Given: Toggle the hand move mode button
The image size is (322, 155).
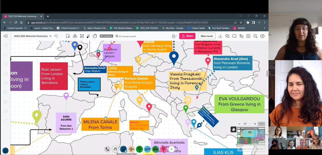Looking at the screenshot, I should (x=233, y=129).
